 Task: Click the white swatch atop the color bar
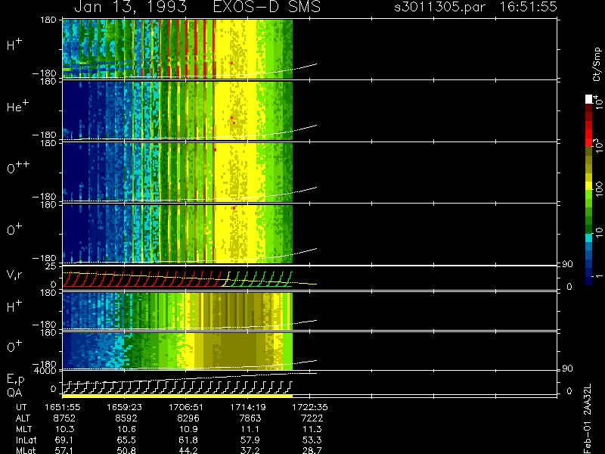[588, 100]
